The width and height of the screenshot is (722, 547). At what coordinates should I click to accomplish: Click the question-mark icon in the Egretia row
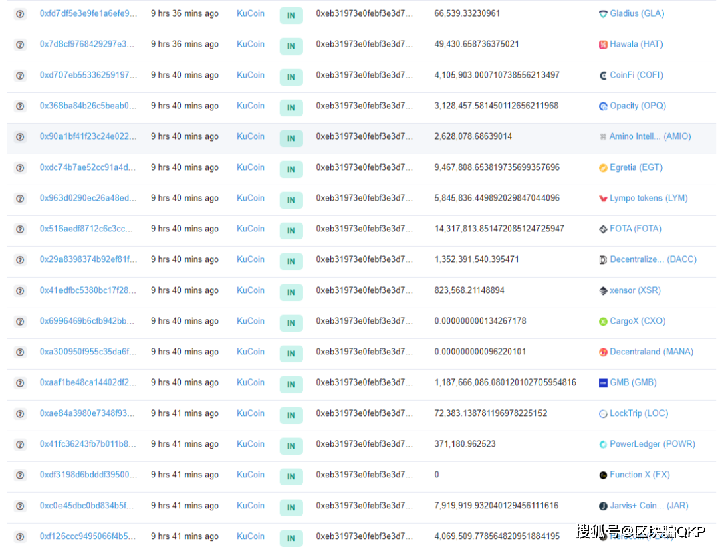[20, 168]
